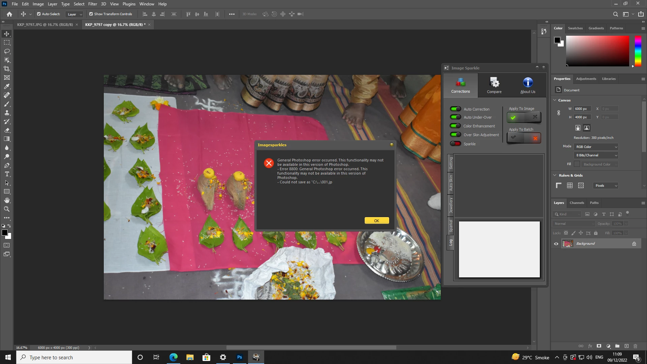Image resolution: width=647 pixels, height=364 pixels.
Task: Switch to the Channels tab
Action: [577, 203]
